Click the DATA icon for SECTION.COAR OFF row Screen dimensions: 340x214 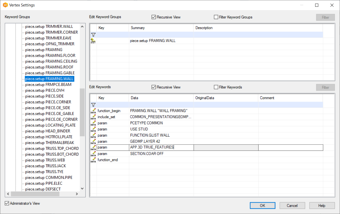click(x=93, y=154)
